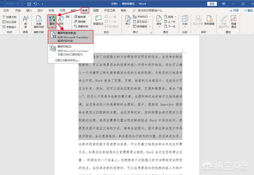Click the 阻止作者 block authors button
The width and height of the screenshot is (254, 175).
(x=198, y=21)
